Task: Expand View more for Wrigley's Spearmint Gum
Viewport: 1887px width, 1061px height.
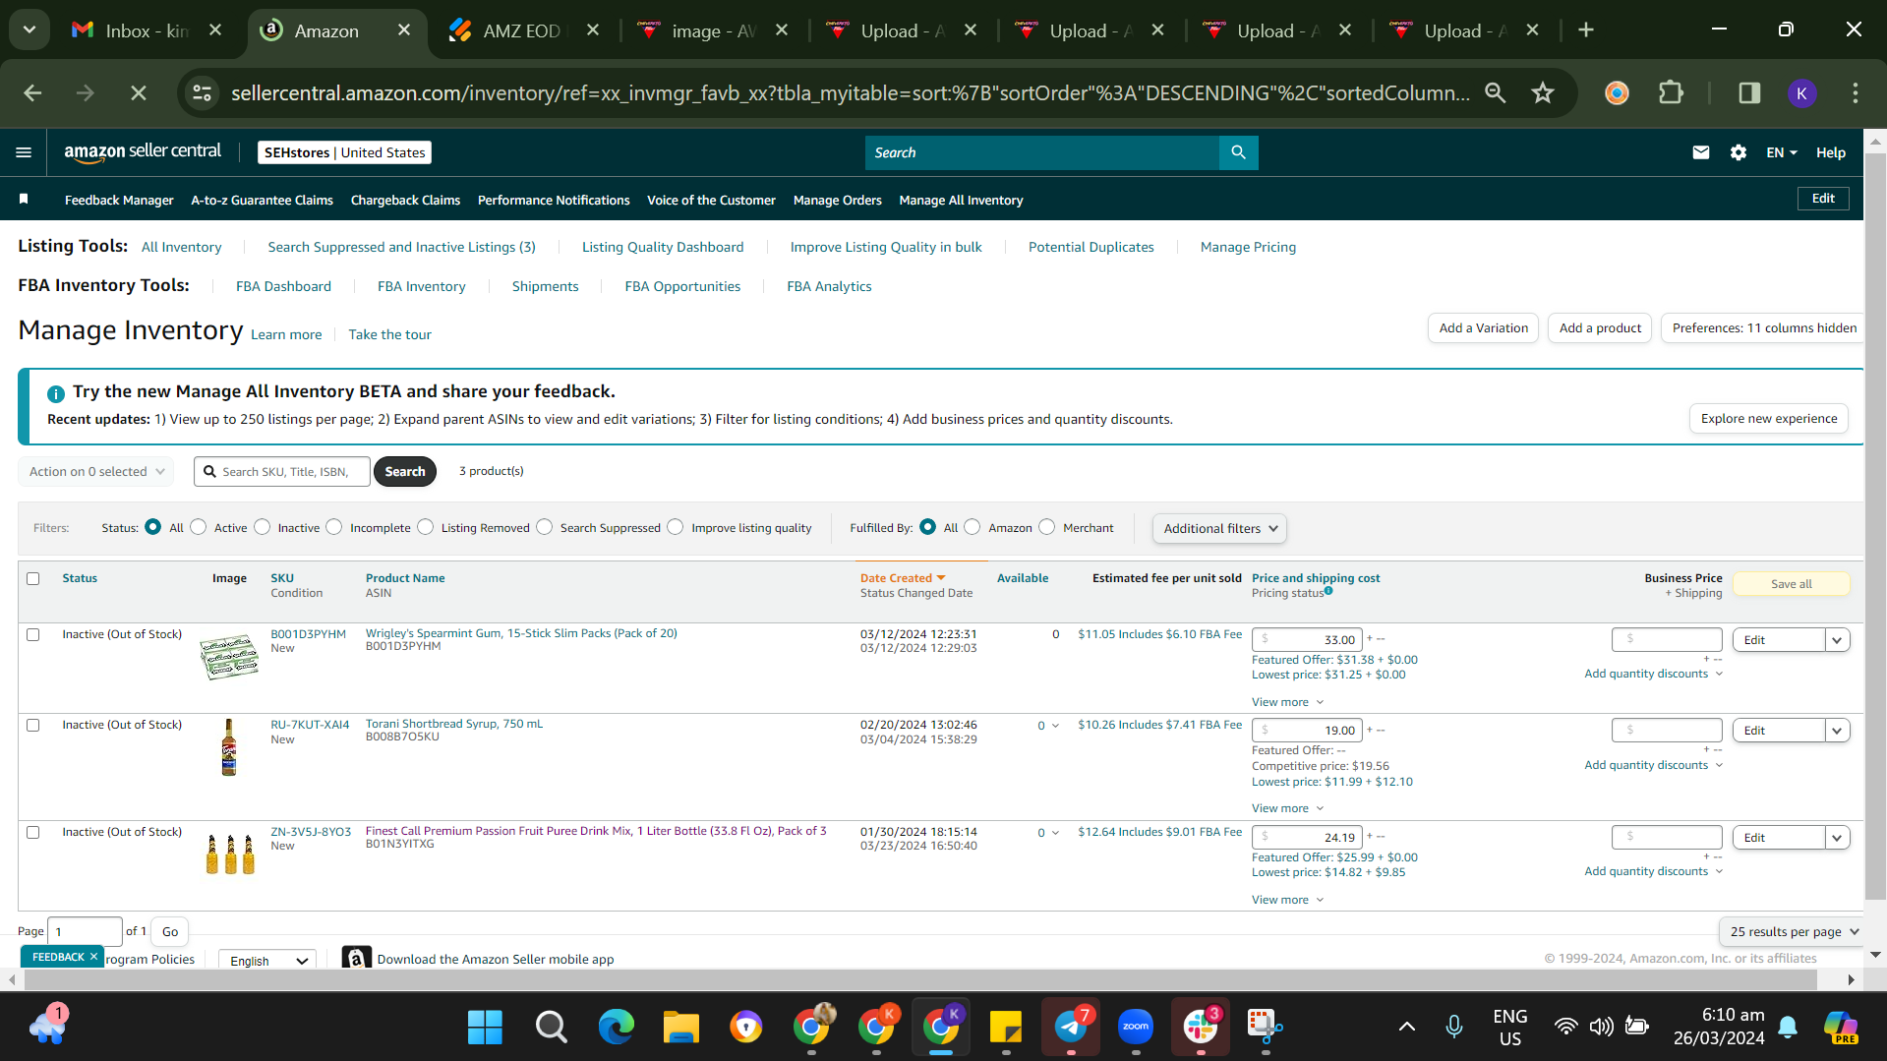Action: (x=1287, y=702)
